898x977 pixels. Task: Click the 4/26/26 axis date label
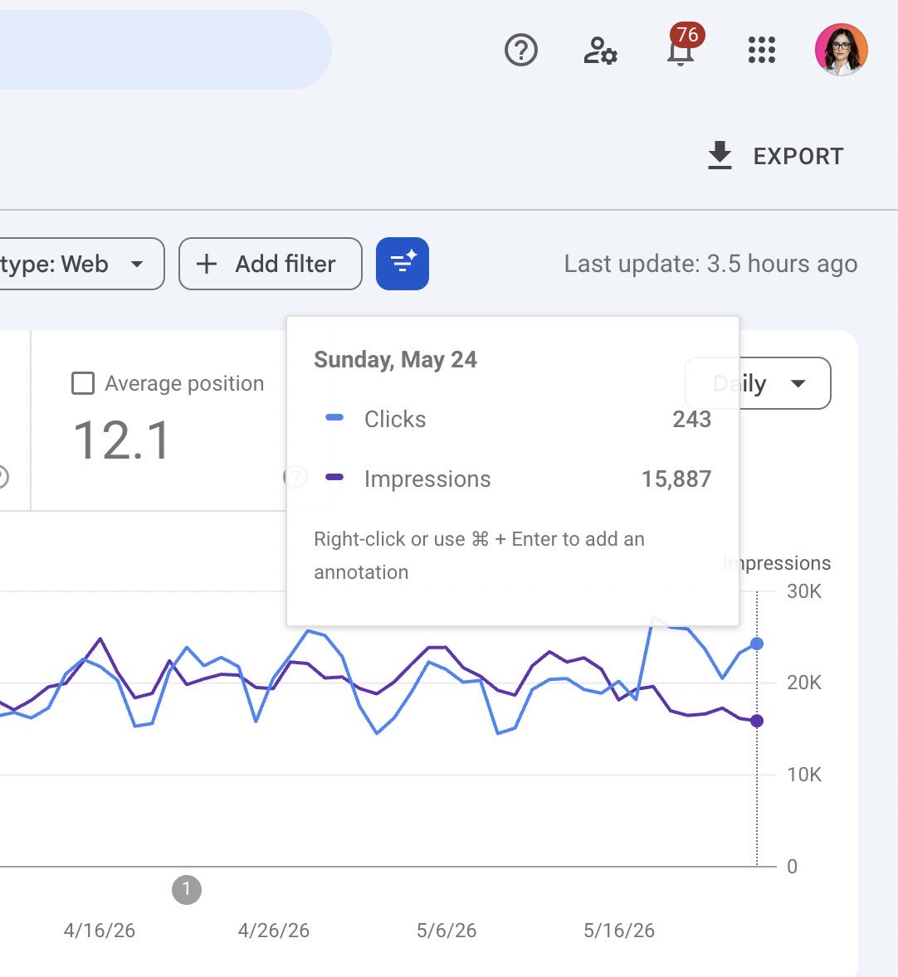pyautogui.click(x=273, y=931)
